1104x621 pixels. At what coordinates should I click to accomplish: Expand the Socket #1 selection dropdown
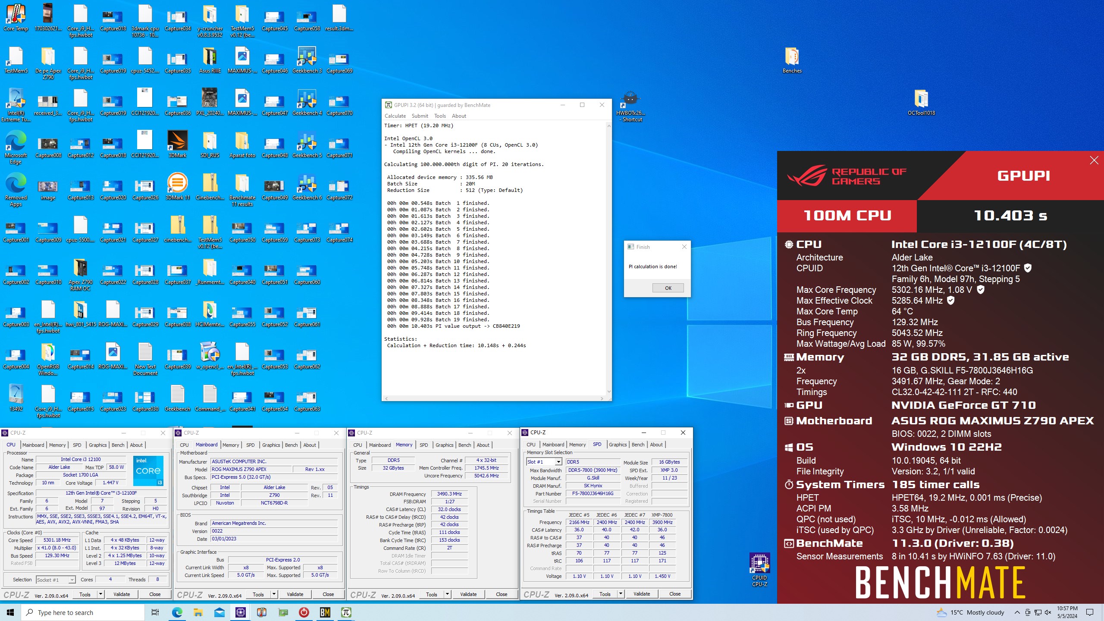[x=72, y=580]
